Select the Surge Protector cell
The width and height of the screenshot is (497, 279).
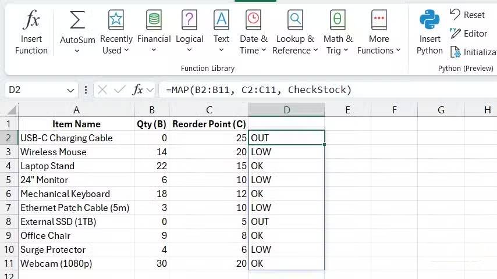pyautogui.click(x=76, y=249)
